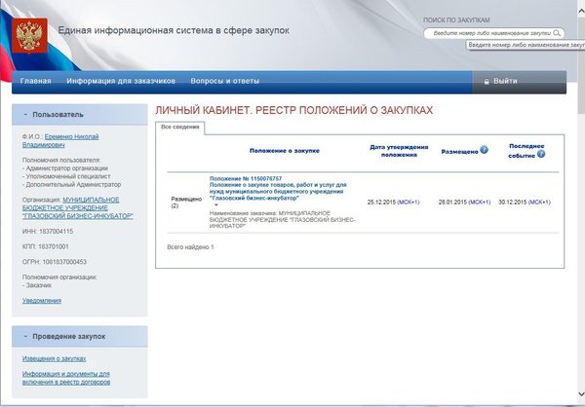Collapse the Пользователь panel
This screenshot has height=407, width=585.
[24, 114]
